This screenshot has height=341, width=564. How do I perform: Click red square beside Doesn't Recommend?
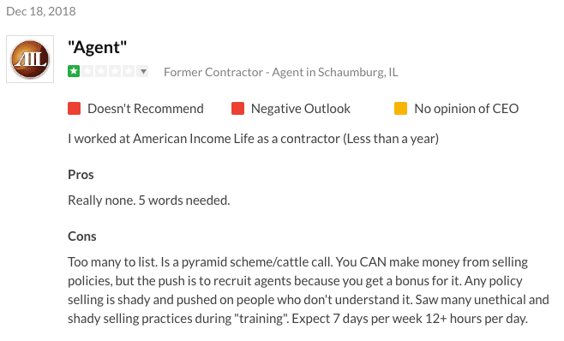click(x=74, y=108)
